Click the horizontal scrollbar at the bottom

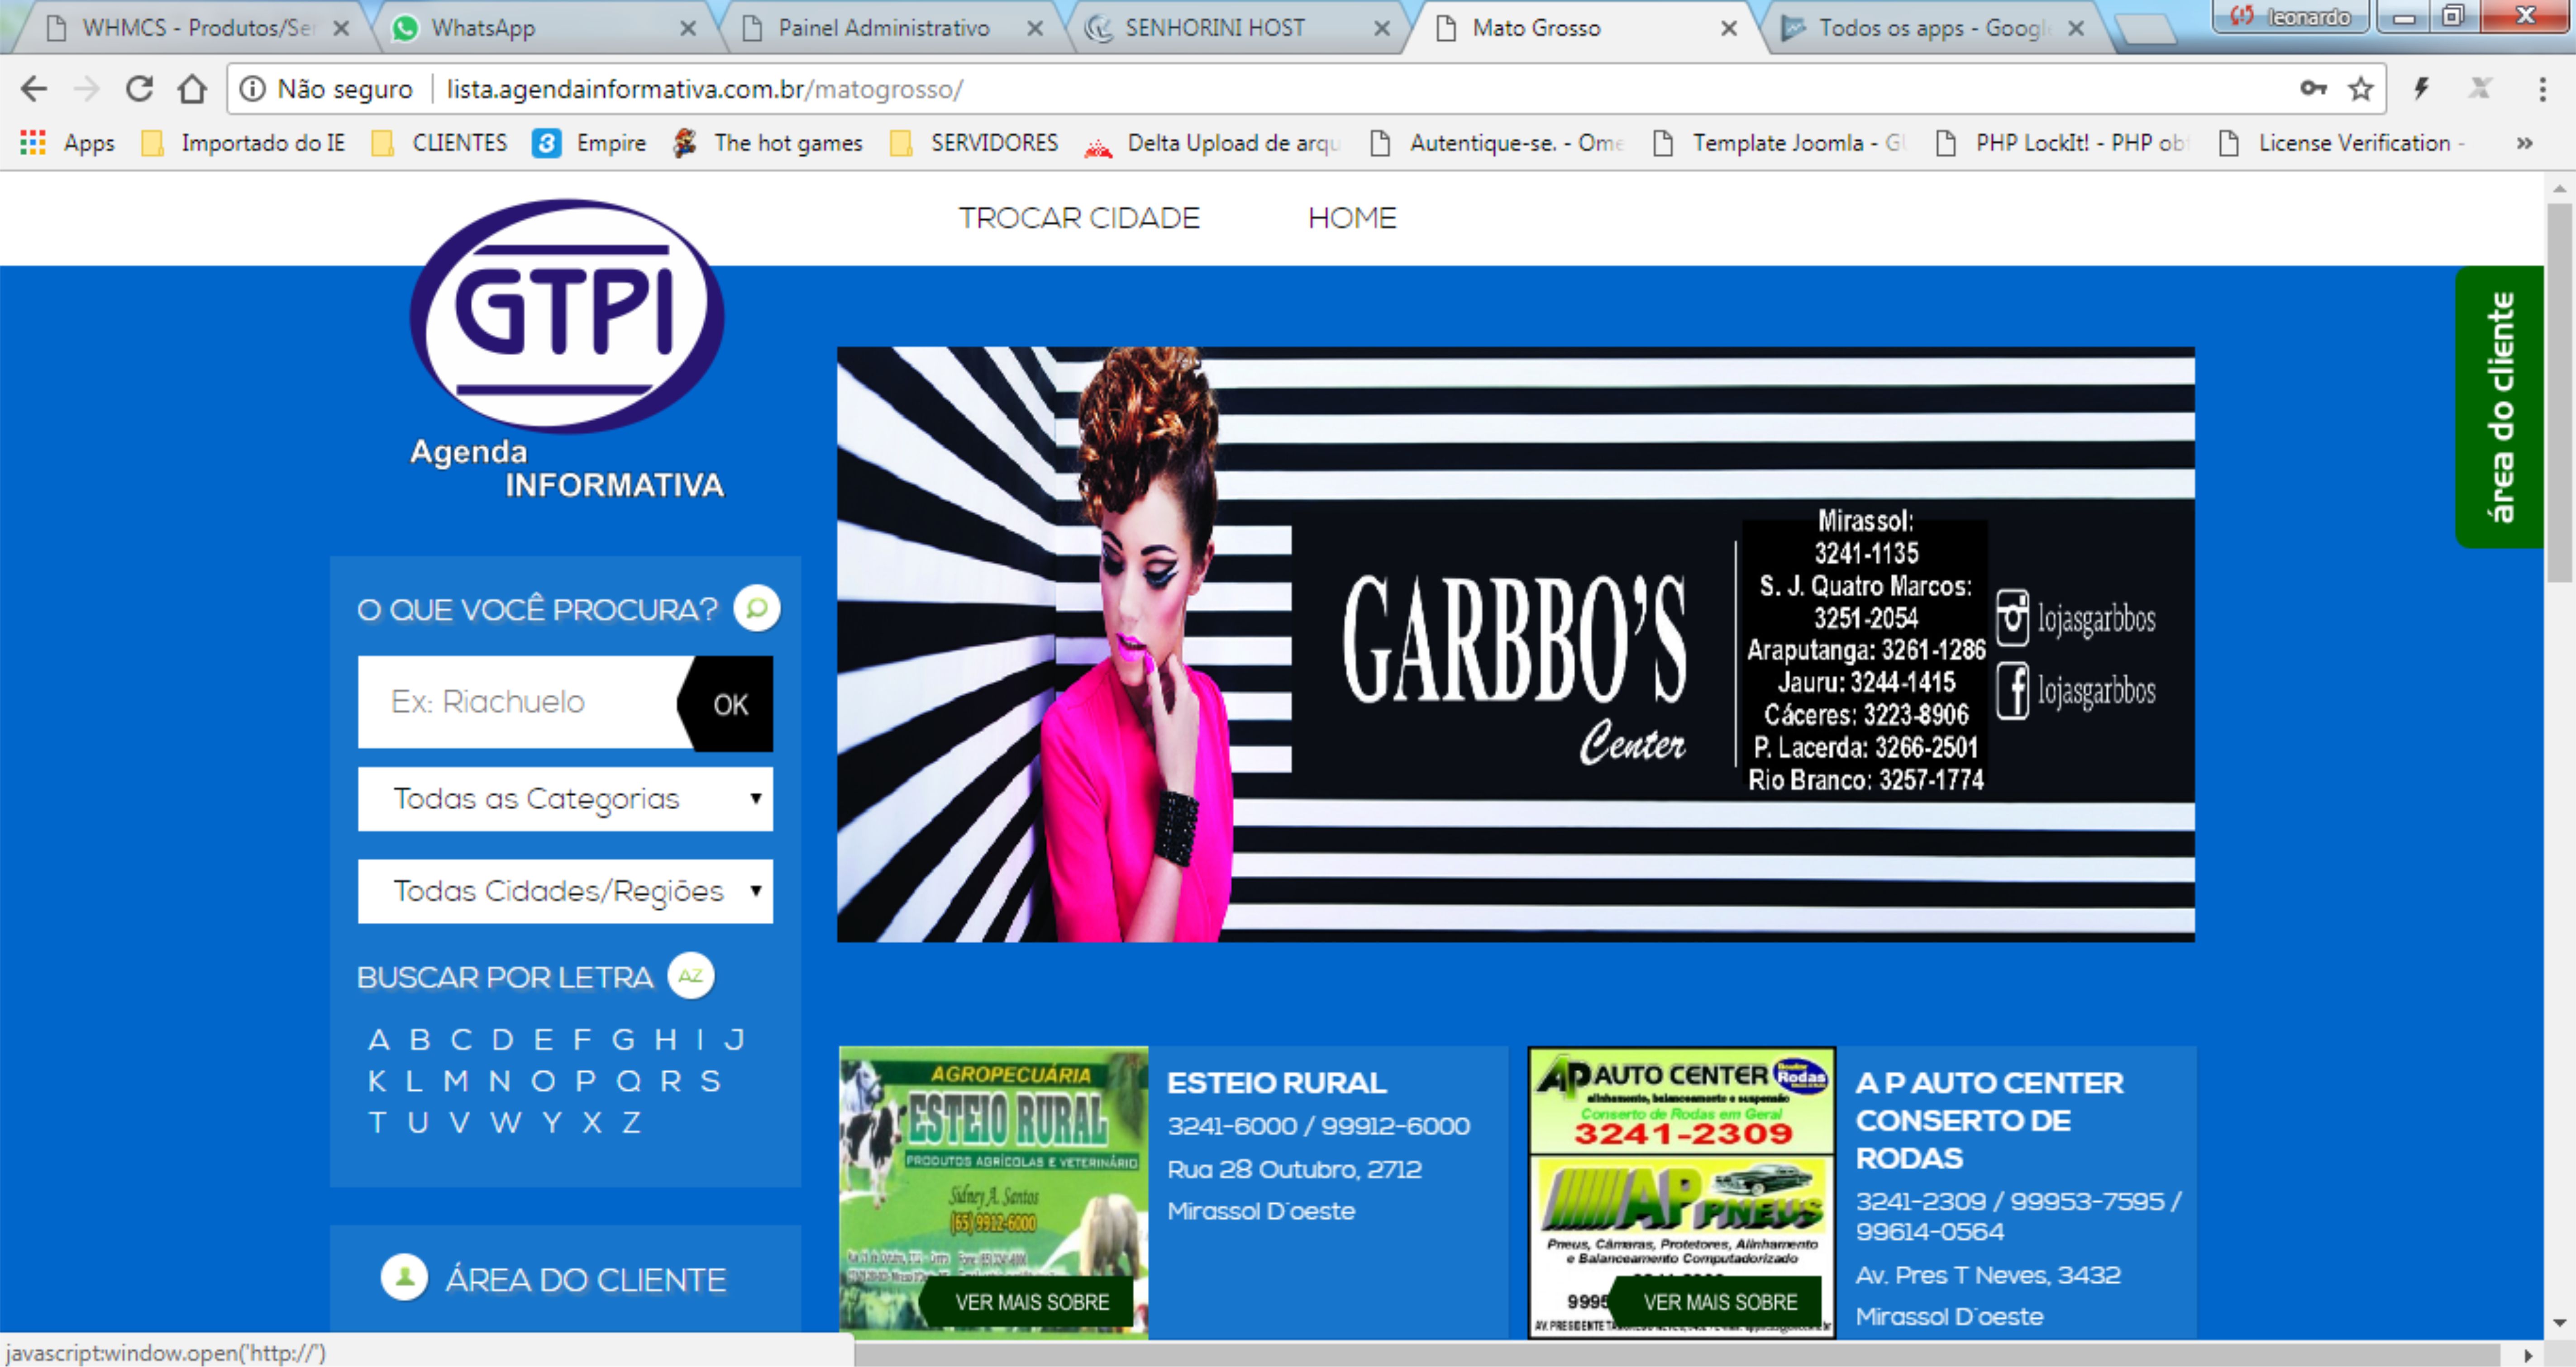point(1677,1355)
